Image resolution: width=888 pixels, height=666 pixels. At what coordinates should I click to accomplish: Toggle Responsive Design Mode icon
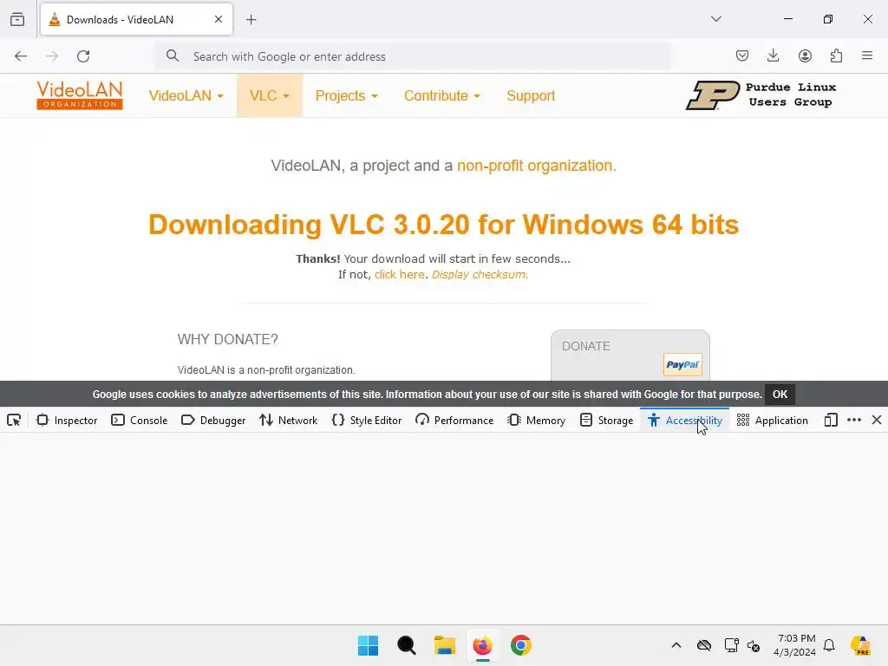(831, 421)
